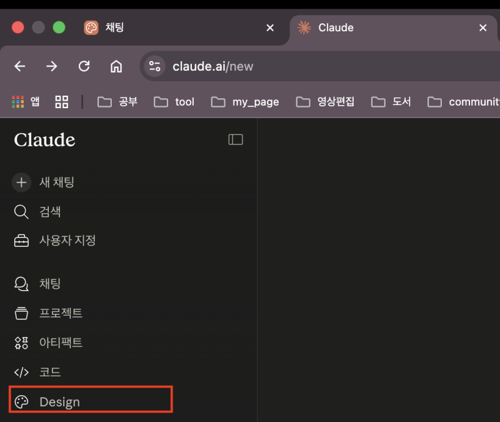Select the Design palette icon
The width and height of the screenshot is (500, 422).
22,401
